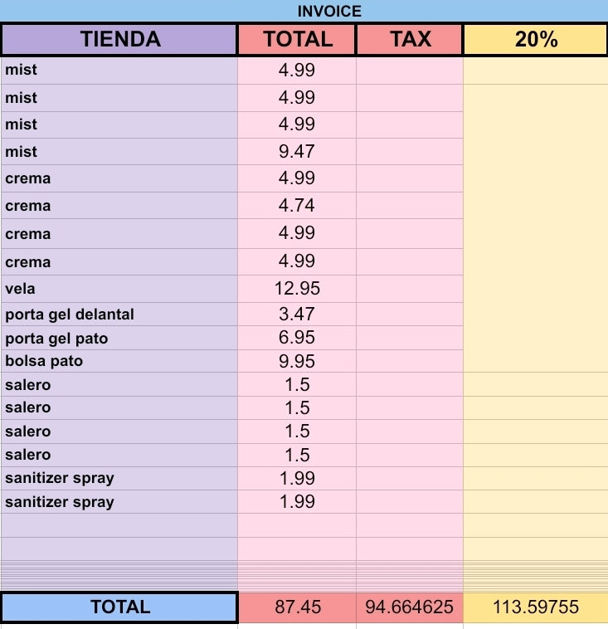Click the porta gel delantal cell

[119, 314]
